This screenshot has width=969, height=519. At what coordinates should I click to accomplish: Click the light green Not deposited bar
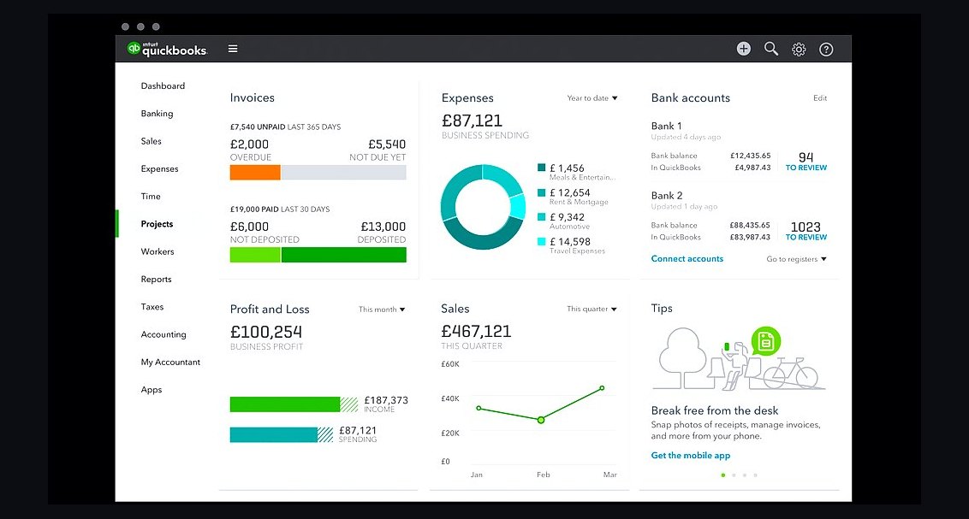click(x=255, y=255)
